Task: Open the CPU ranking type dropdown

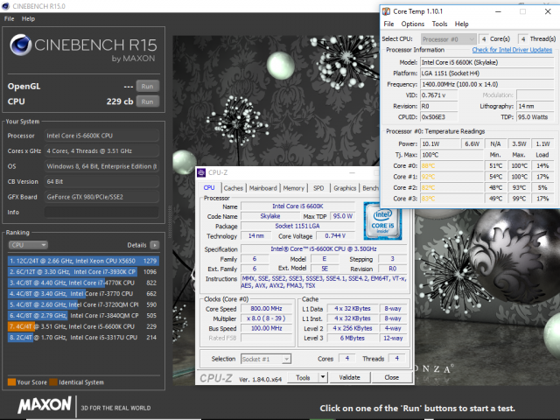Action: [x=28, y=245]
